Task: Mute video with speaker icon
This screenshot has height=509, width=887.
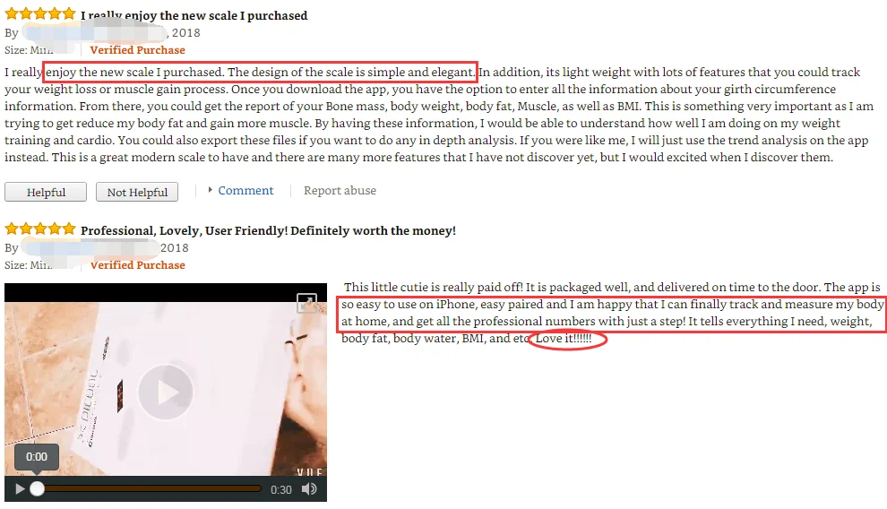Action: pos(309,489)
